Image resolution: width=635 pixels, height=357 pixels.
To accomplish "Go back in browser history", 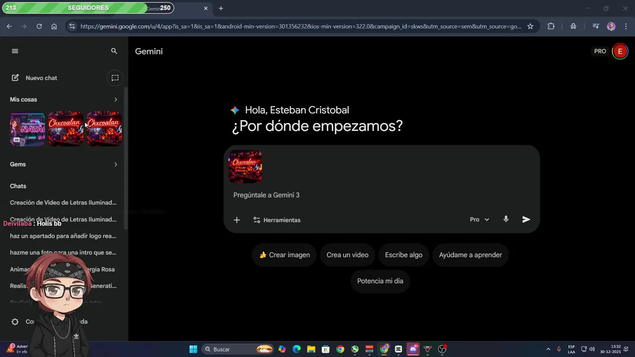I will 9,26.
